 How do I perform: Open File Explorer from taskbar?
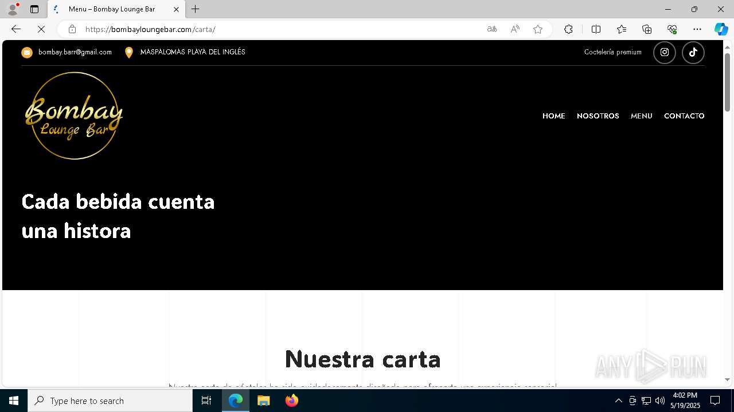pos(264,401)
